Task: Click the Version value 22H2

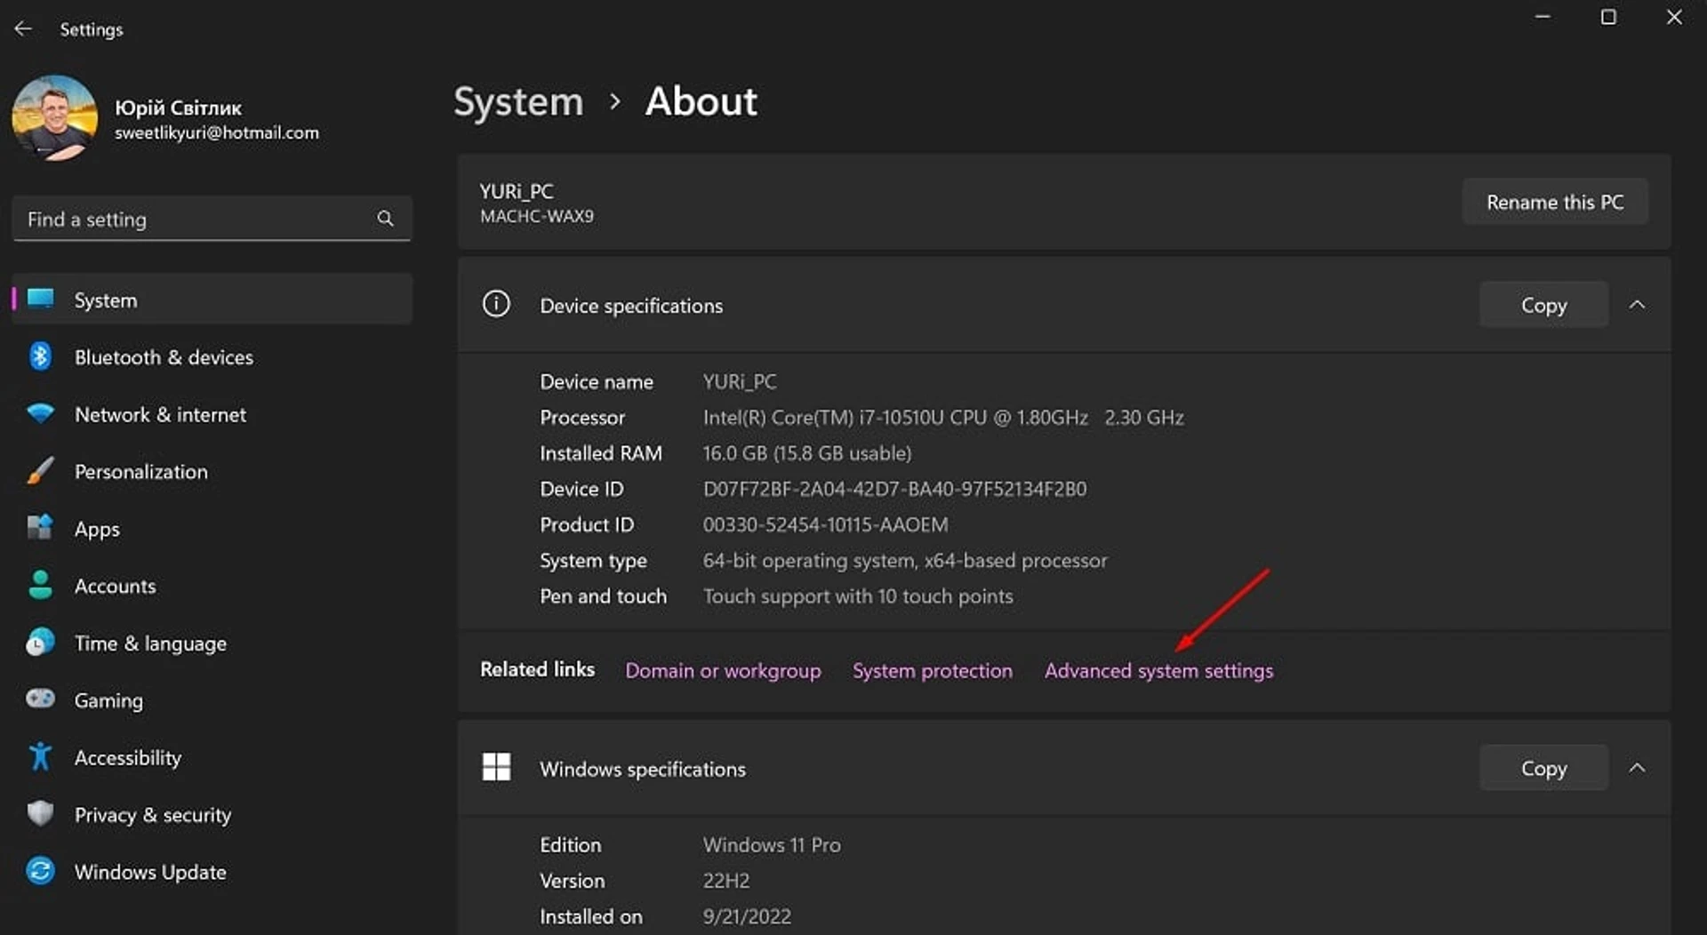Action: click(x=725, y=881)
